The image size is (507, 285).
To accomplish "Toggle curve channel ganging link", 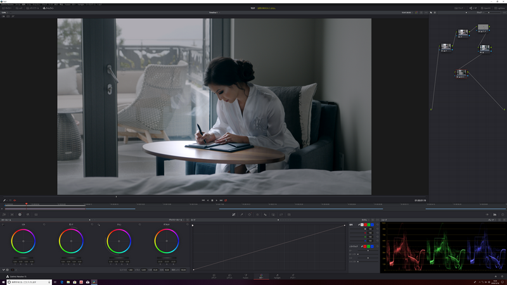I will pyautogui.click(x=359, y=225).
